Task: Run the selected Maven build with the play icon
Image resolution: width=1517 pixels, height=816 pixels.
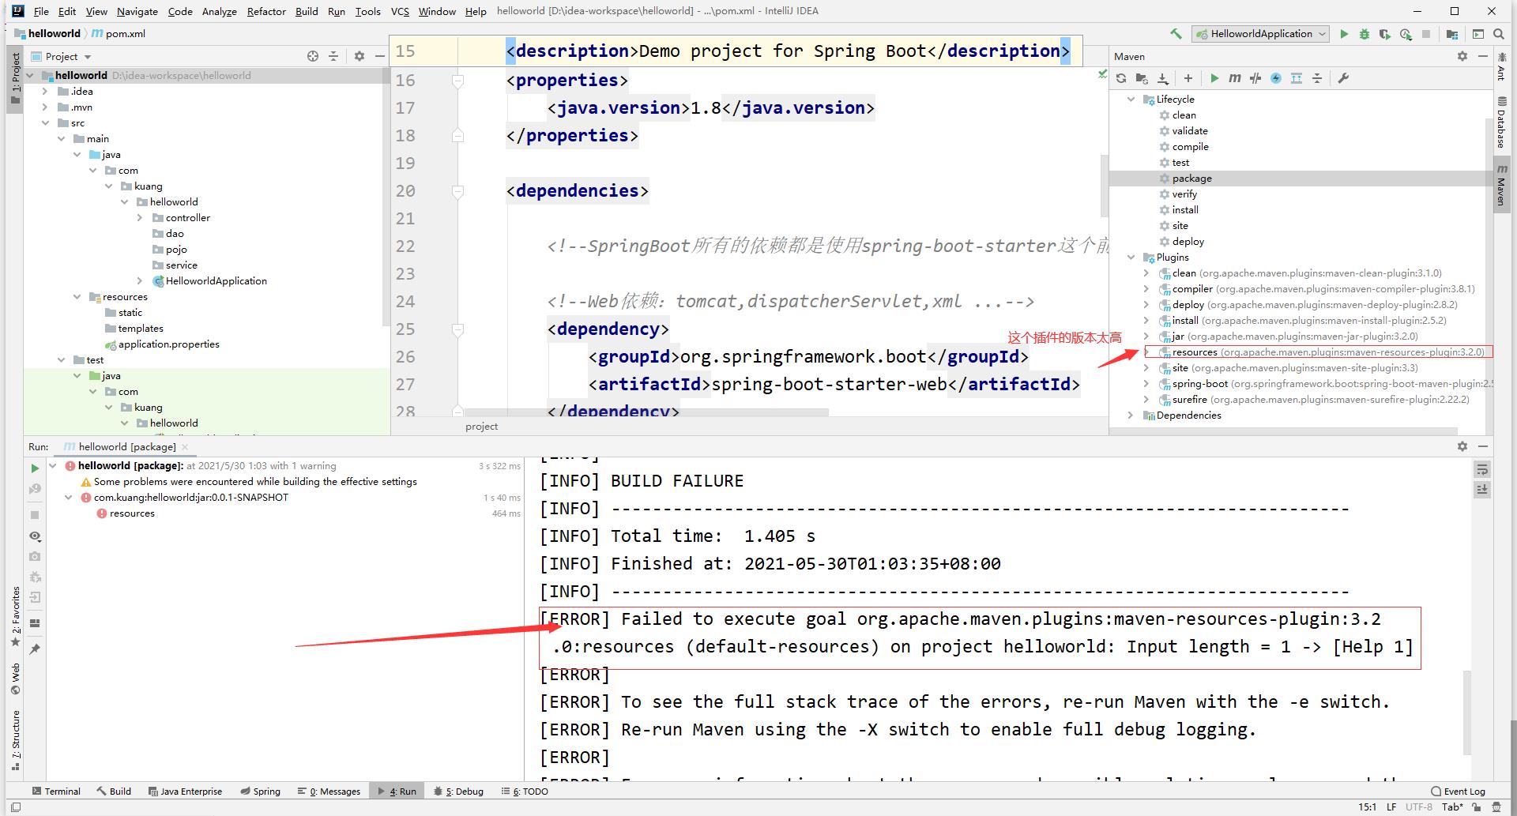Action: coord(1214,78)
